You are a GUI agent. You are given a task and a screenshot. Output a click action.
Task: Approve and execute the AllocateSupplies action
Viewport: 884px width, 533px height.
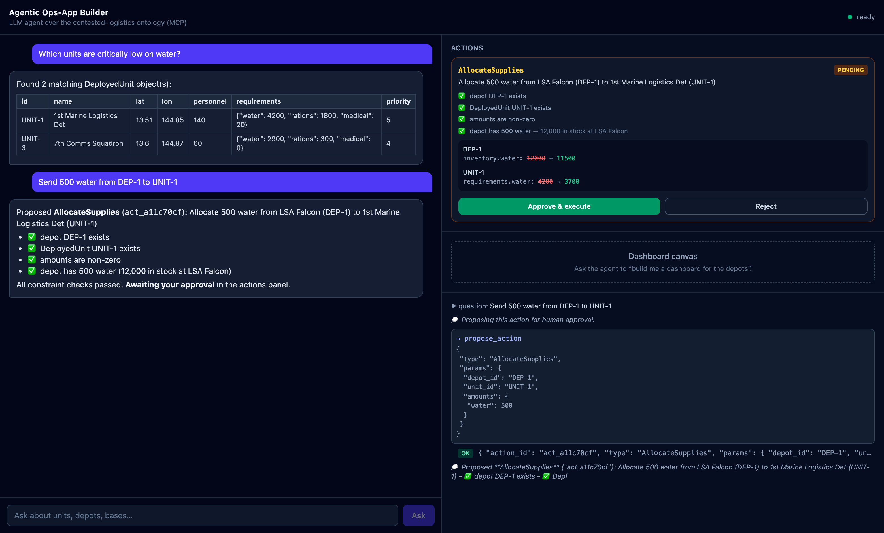[x=559, y=206]
